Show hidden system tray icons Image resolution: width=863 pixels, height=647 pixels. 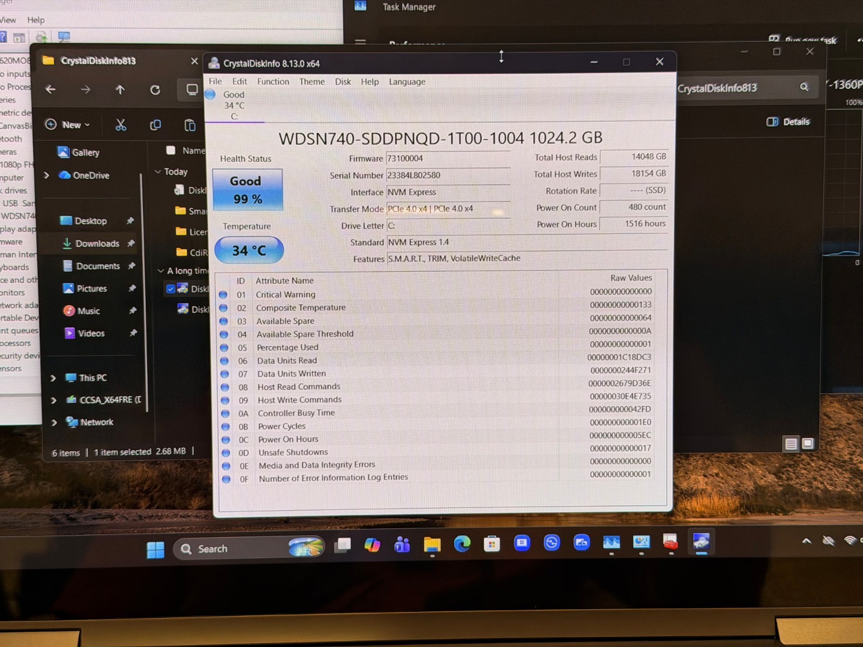(806, 541)
